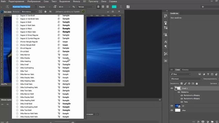
Task: Create new adjustment layer
Action: [x=208, y=122]
